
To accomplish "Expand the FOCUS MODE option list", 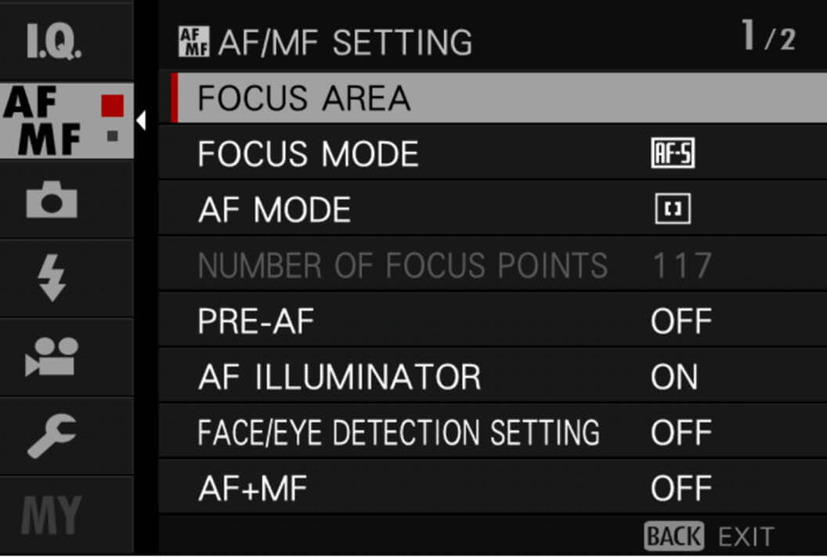I will tap(493, 153).
